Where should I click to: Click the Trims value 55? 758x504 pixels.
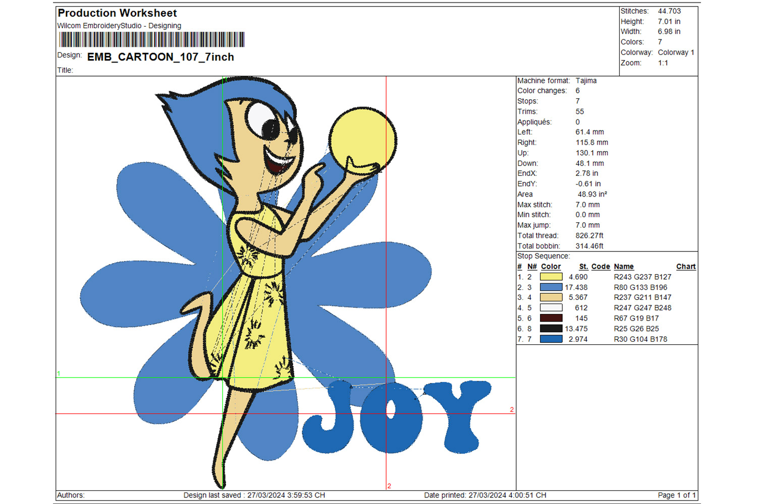[x=579, y=111]
